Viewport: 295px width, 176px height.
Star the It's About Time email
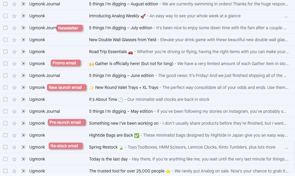coord(14,99)
